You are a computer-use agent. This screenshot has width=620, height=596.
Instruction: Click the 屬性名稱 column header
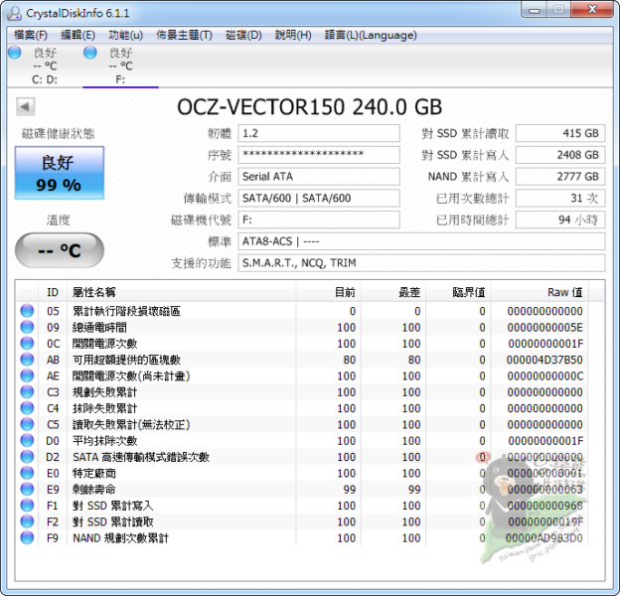[182, 292]
